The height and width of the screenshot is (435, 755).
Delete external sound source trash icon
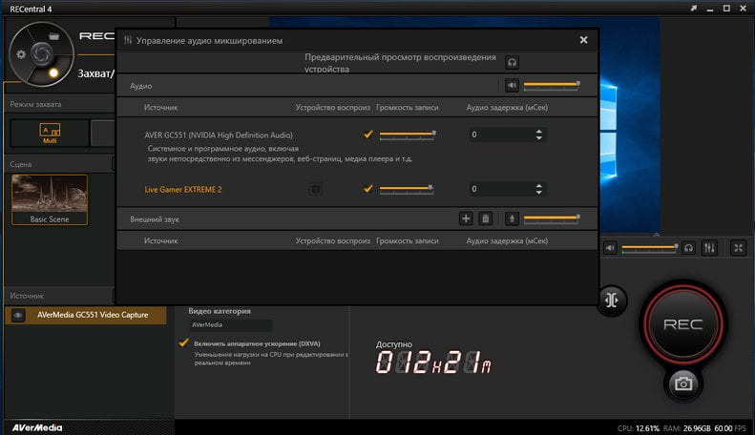[485, 218]
